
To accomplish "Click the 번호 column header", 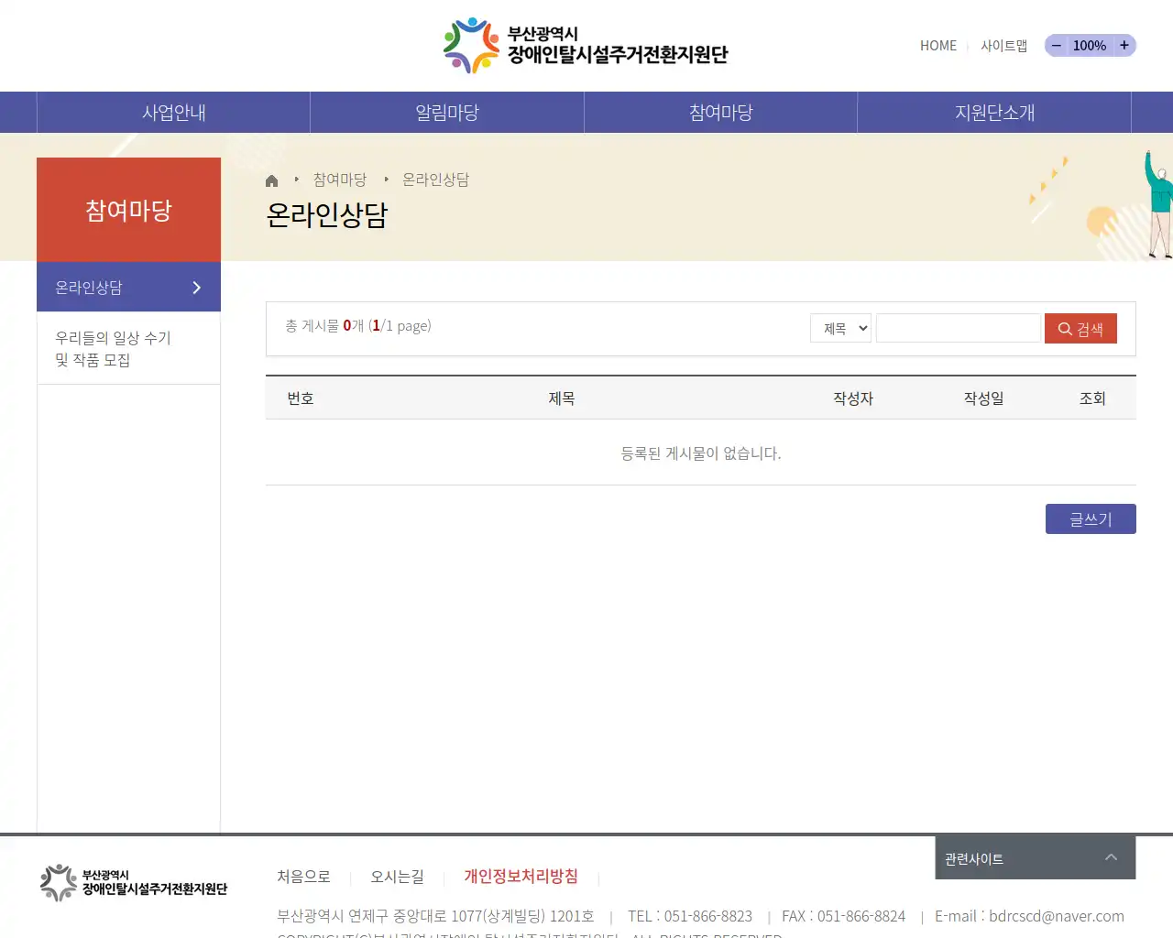I will (301, 398).
